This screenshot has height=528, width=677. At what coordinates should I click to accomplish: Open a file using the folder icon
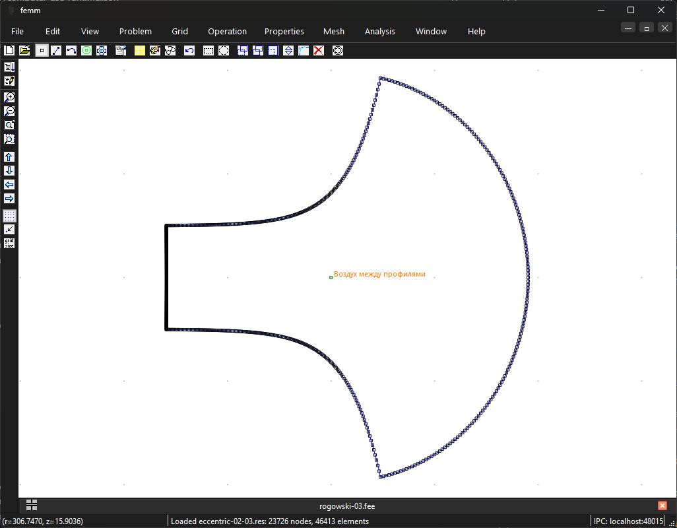[24, 51]
